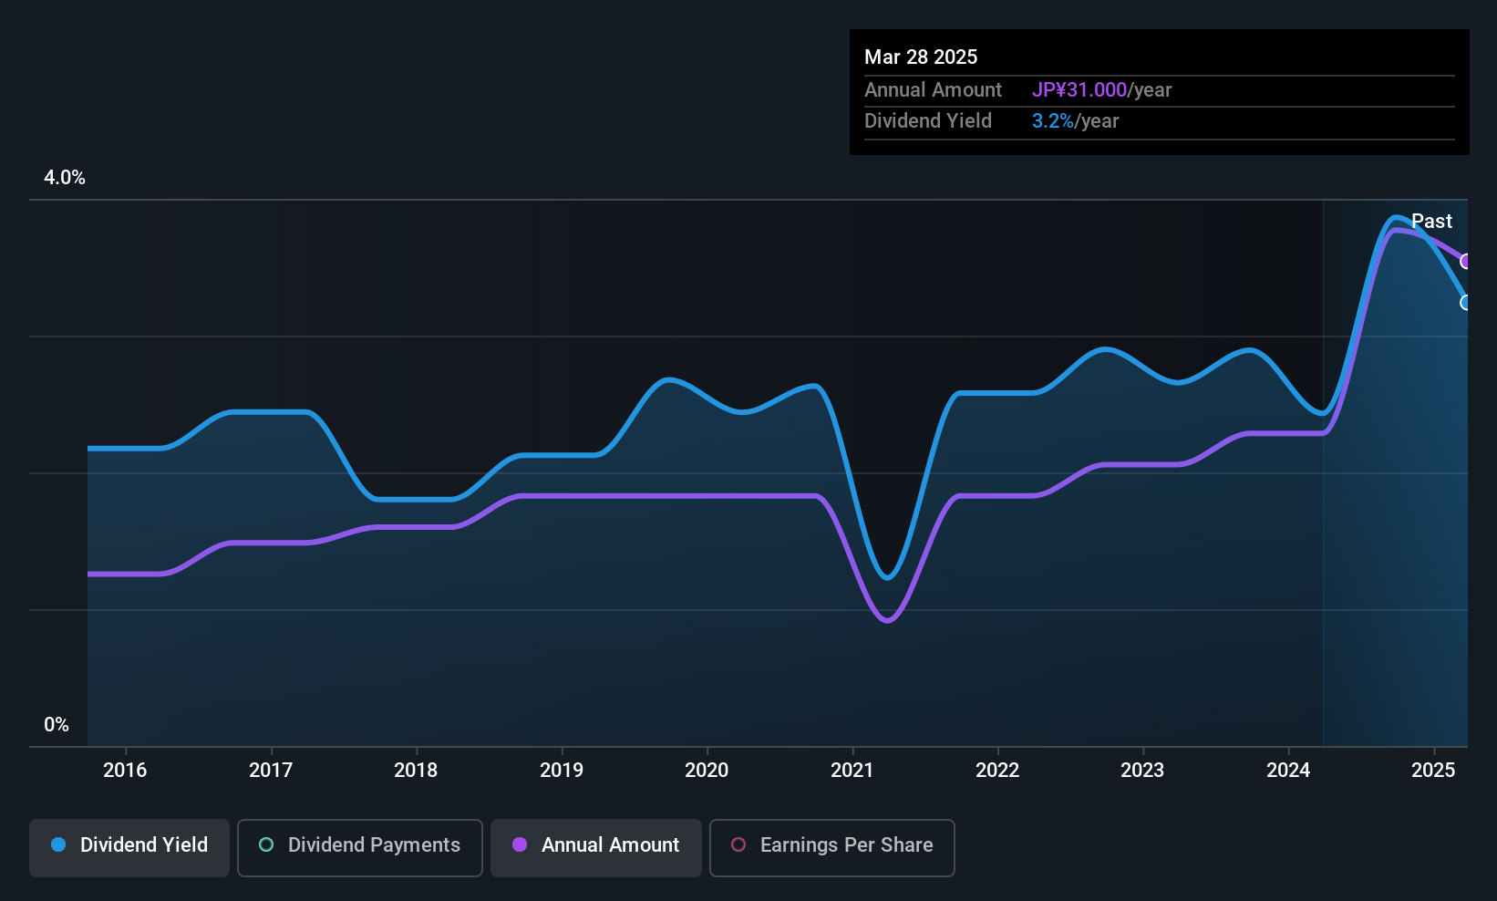Click the Mar 28 2025 tooltip date
The width and height of the screenshot is (1497, 901).
pyautogui.click(x=921, y=57)
